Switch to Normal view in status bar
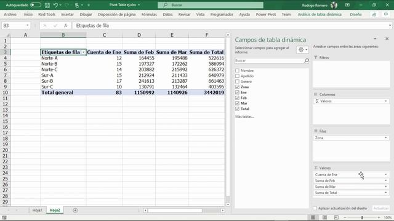The image size is (394, 221). coord(313,217)
